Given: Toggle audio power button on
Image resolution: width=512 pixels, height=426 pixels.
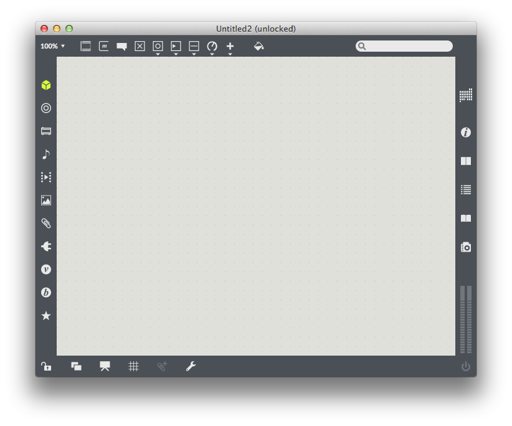Looking at the screenshot, I should click(x=466, y=366).
